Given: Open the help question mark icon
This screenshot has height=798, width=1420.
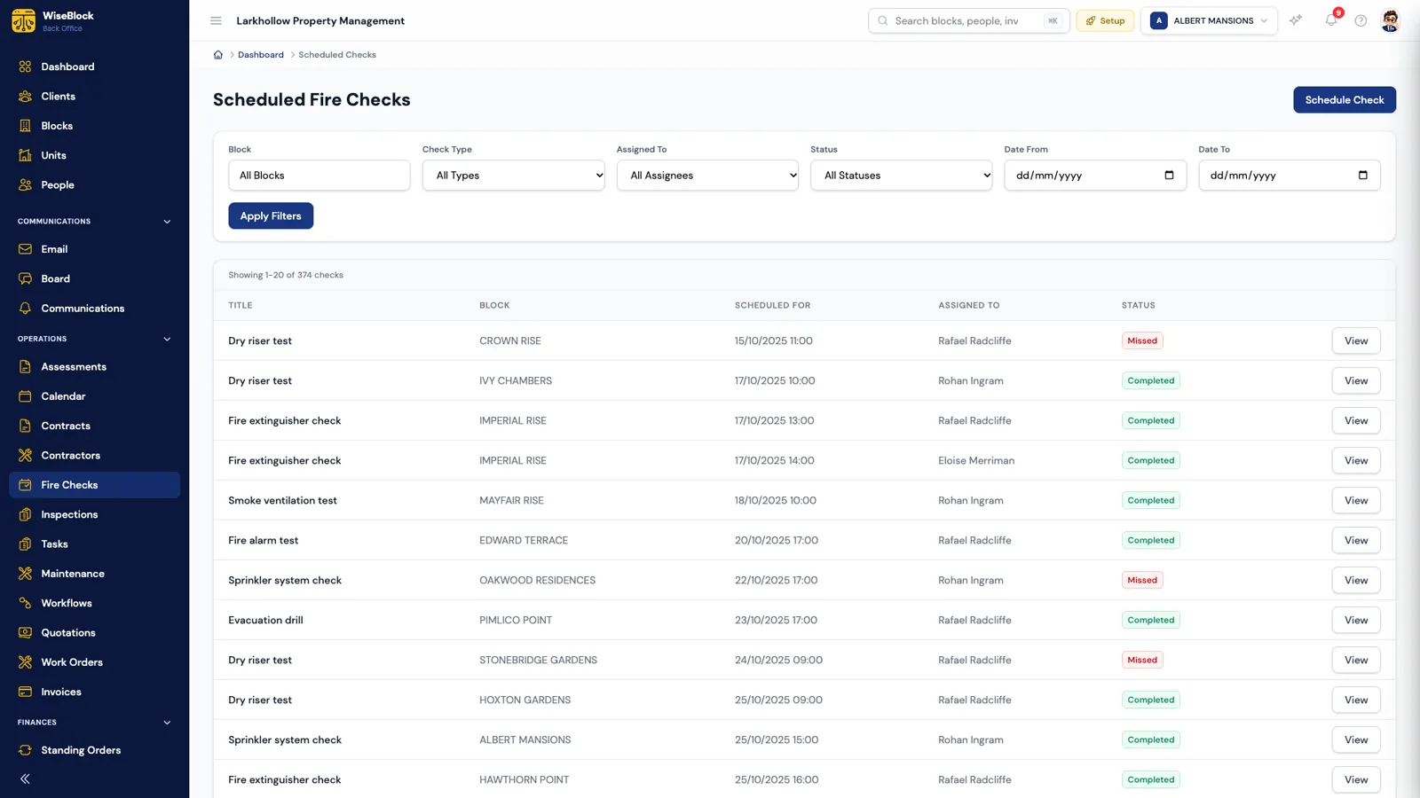Looking at the screenshot, I should point(1361,20).
